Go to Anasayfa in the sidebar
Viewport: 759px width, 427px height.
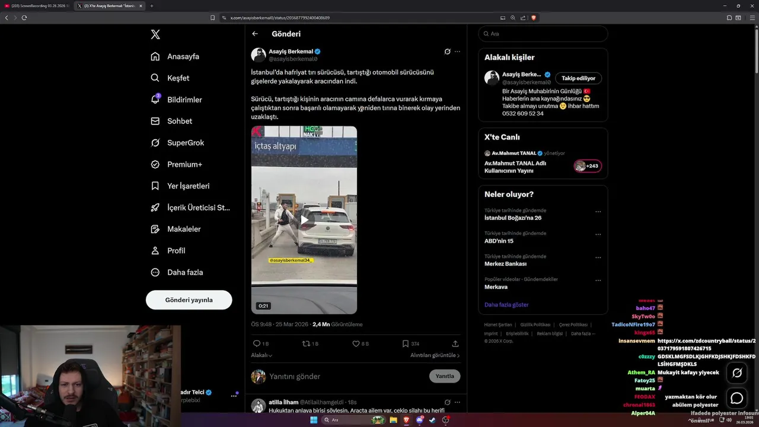click(175, 56)
